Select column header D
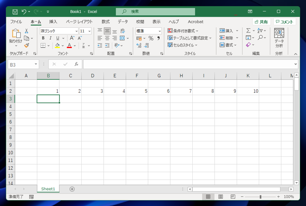 tap(93, 76)
